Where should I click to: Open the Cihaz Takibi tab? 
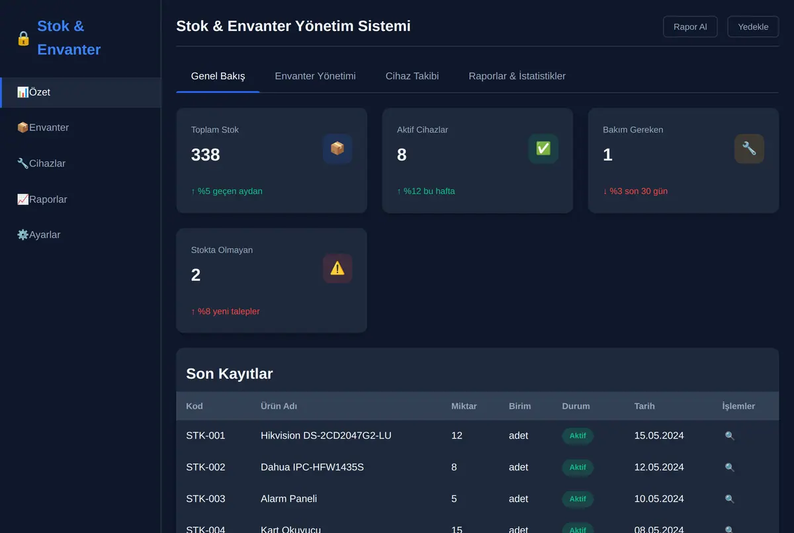point(412,76)
